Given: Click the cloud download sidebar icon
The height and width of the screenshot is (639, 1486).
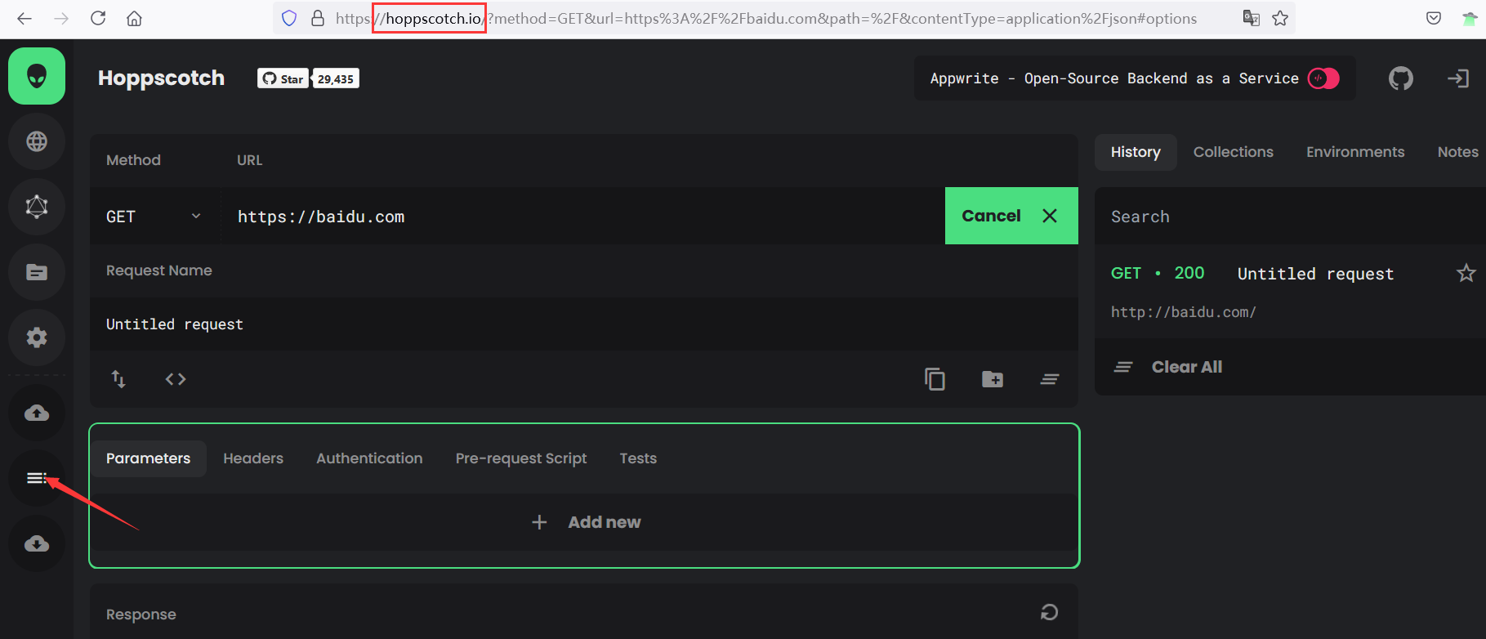Looking at the screenshot, I should pyautogui.click(x=37, y=543).
